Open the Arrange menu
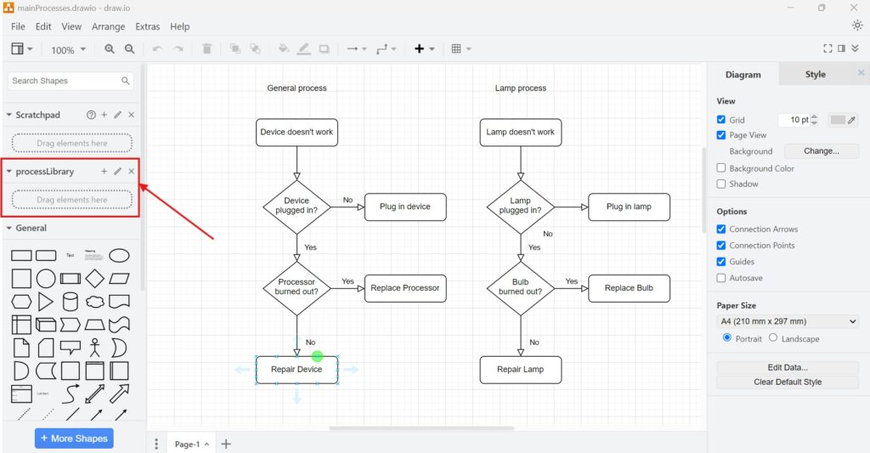The height and width of the screenshot is (453, 870). pos(108,26)
